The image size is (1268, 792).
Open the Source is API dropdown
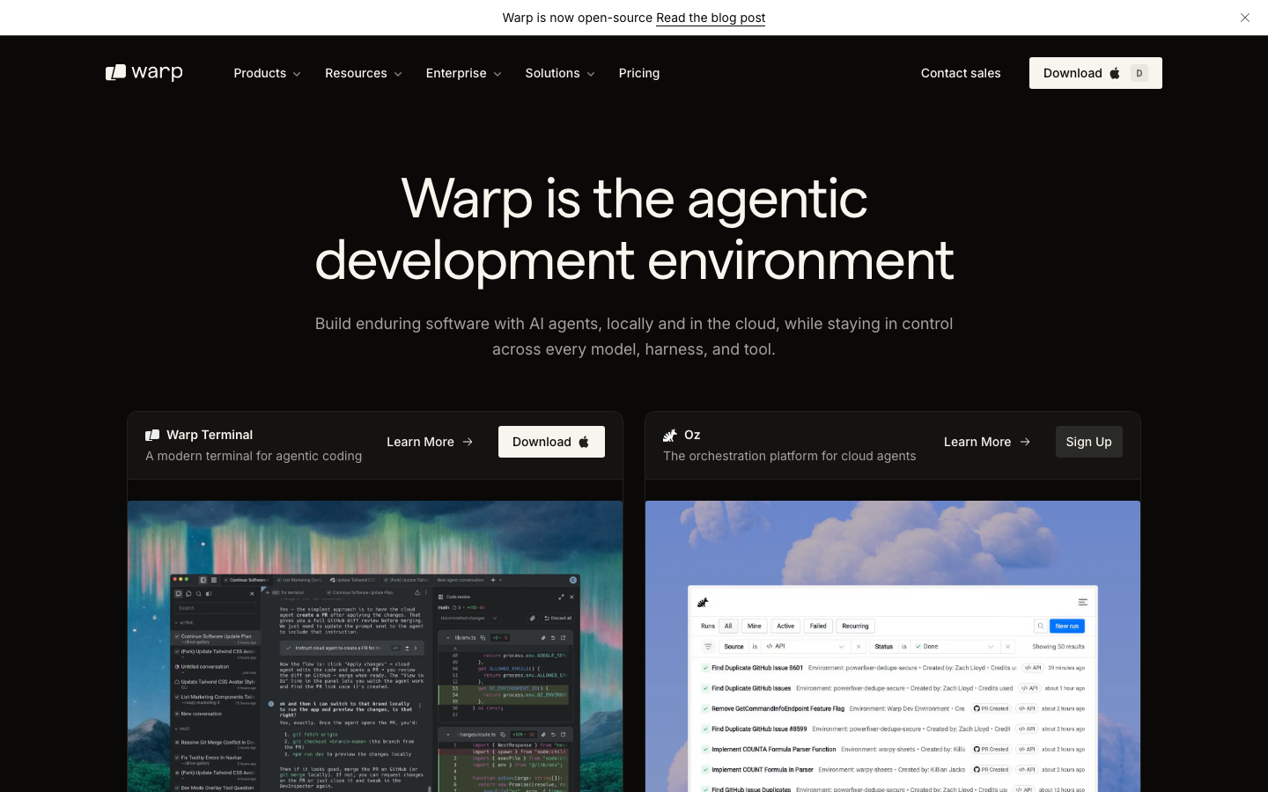[805, 647]
